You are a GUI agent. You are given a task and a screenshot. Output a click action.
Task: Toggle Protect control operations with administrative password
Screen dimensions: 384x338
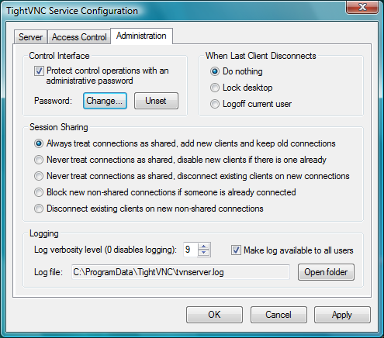(x=39, y=71)
